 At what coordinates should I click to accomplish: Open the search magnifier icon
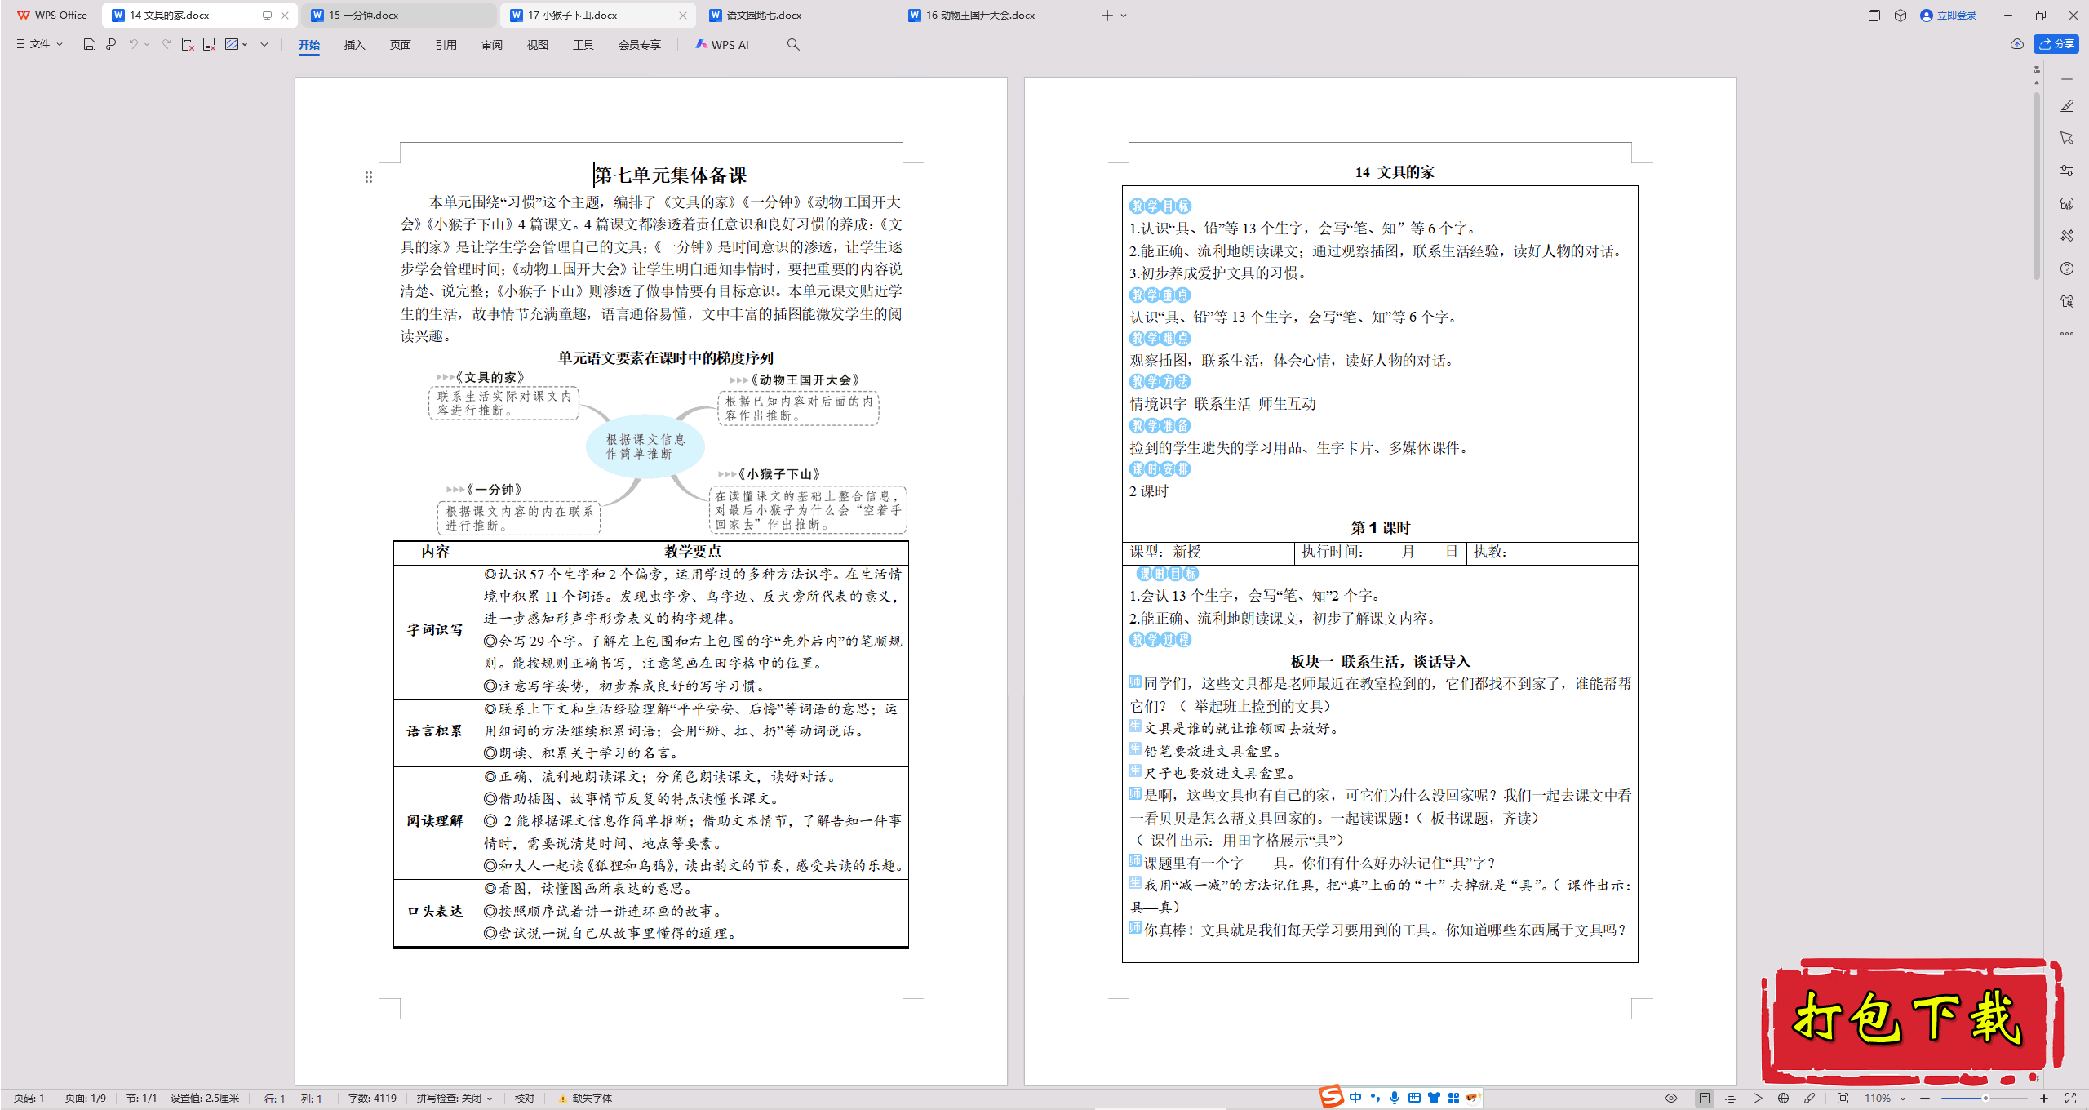coord(793,44)
